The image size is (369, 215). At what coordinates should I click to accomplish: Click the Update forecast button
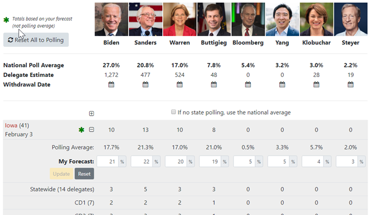(x=61, y=174)
